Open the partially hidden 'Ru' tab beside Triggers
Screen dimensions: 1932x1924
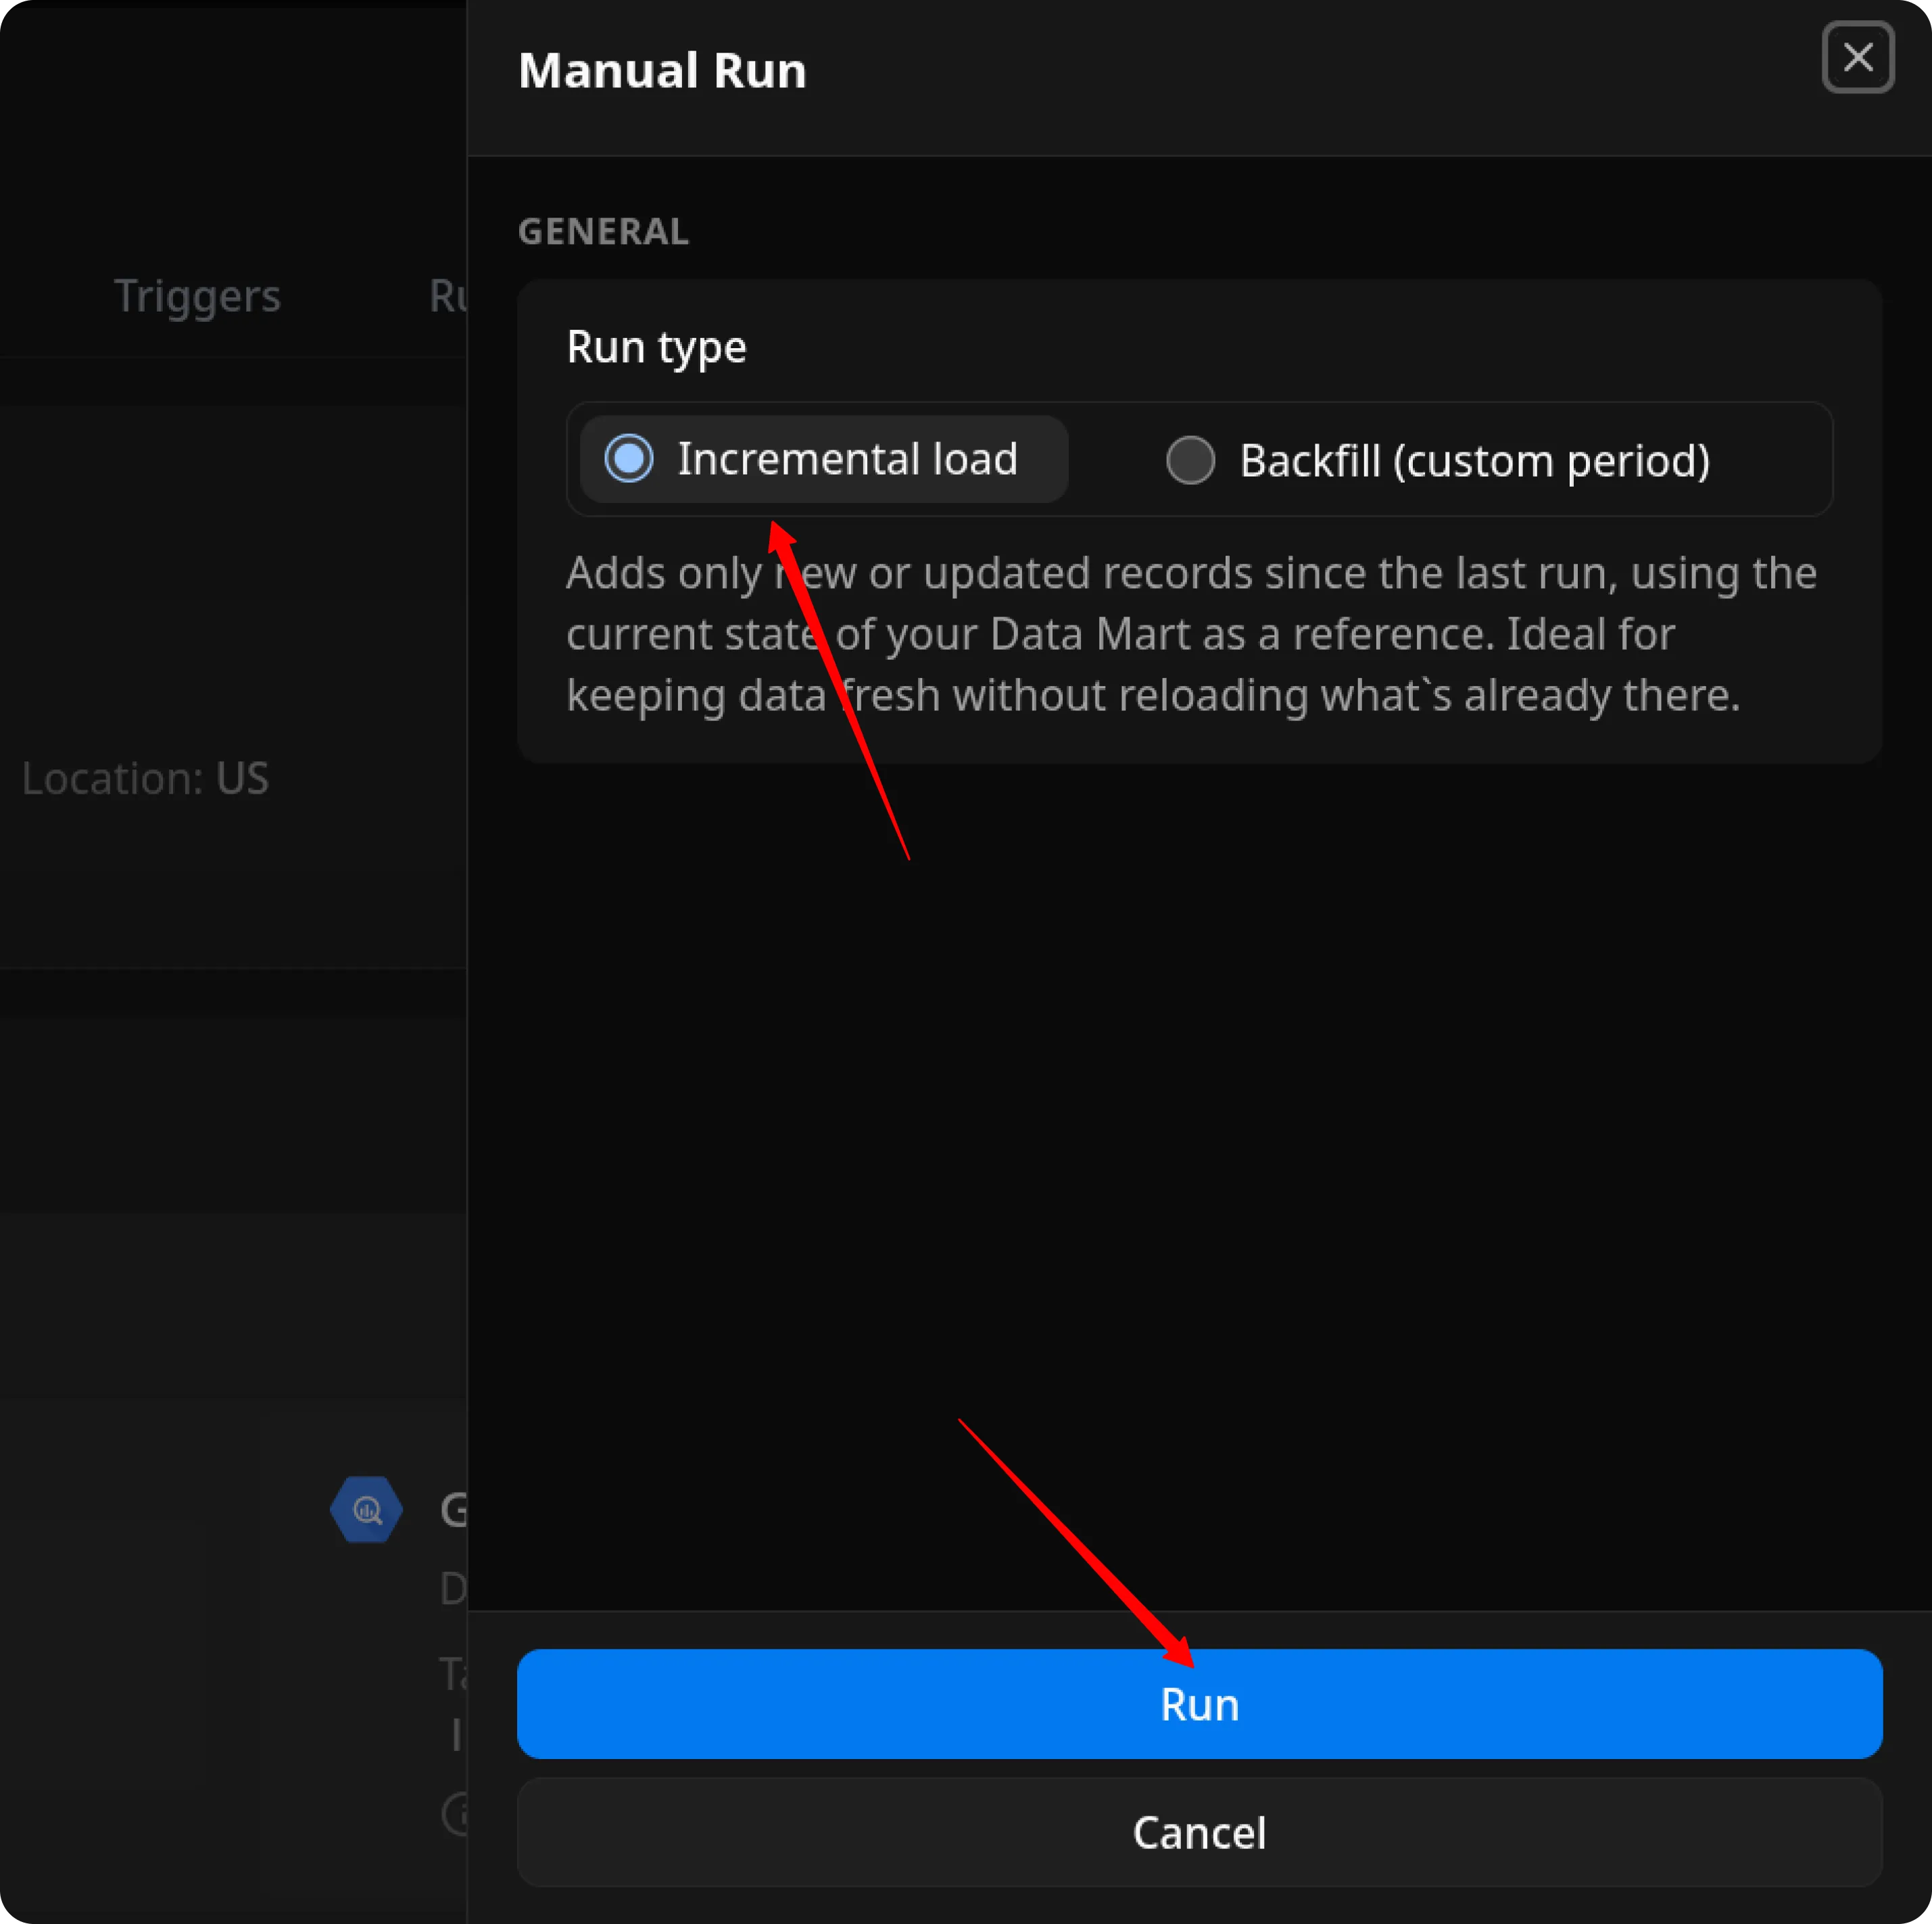pos(447,296)
